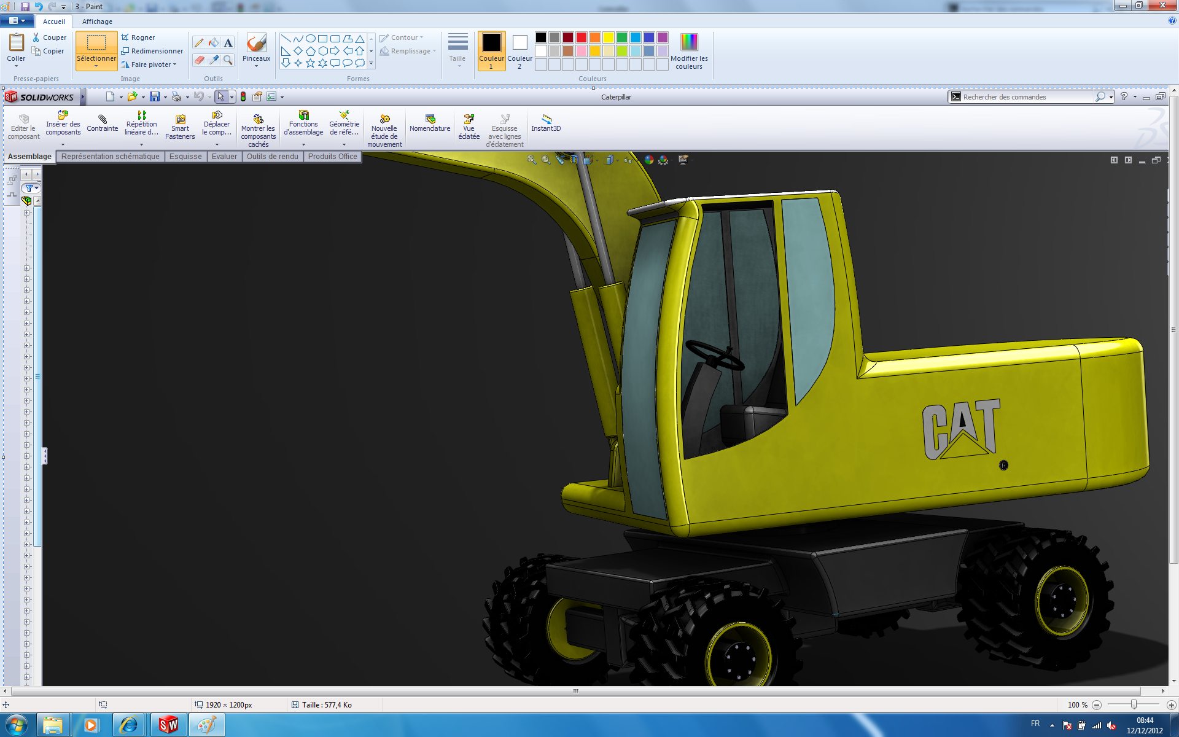Select the Color picker eyedropper tool
Image resolution: width=1179 pixels, height=737 pixels.
point(213,60)
